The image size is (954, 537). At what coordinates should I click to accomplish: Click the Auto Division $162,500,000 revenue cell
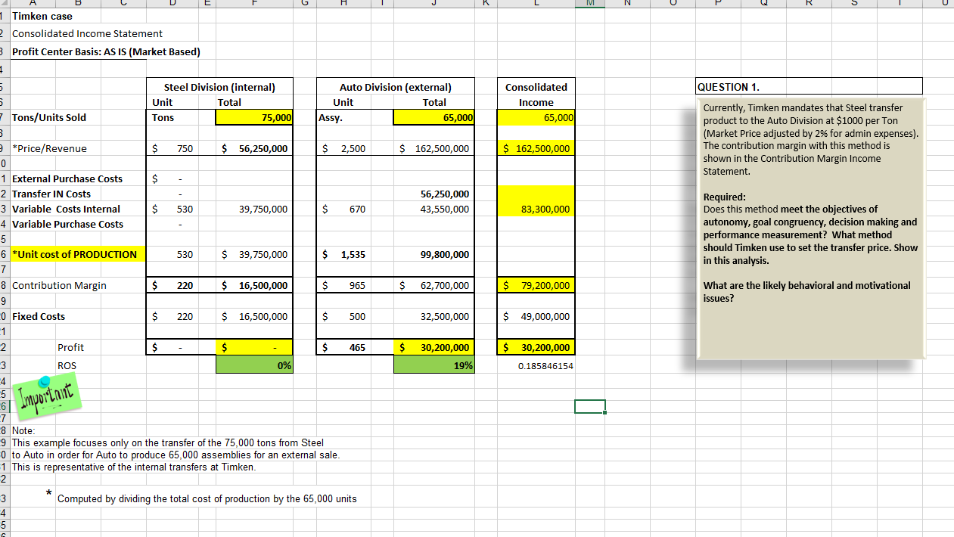(x=434, y=148)
